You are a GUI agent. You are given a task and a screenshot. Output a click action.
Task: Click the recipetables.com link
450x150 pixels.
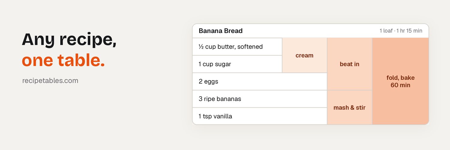pos(50,81)
